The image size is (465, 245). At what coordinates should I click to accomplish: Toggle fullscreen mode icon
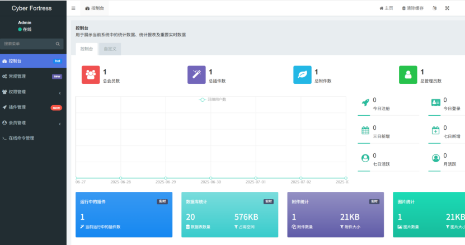447,8
